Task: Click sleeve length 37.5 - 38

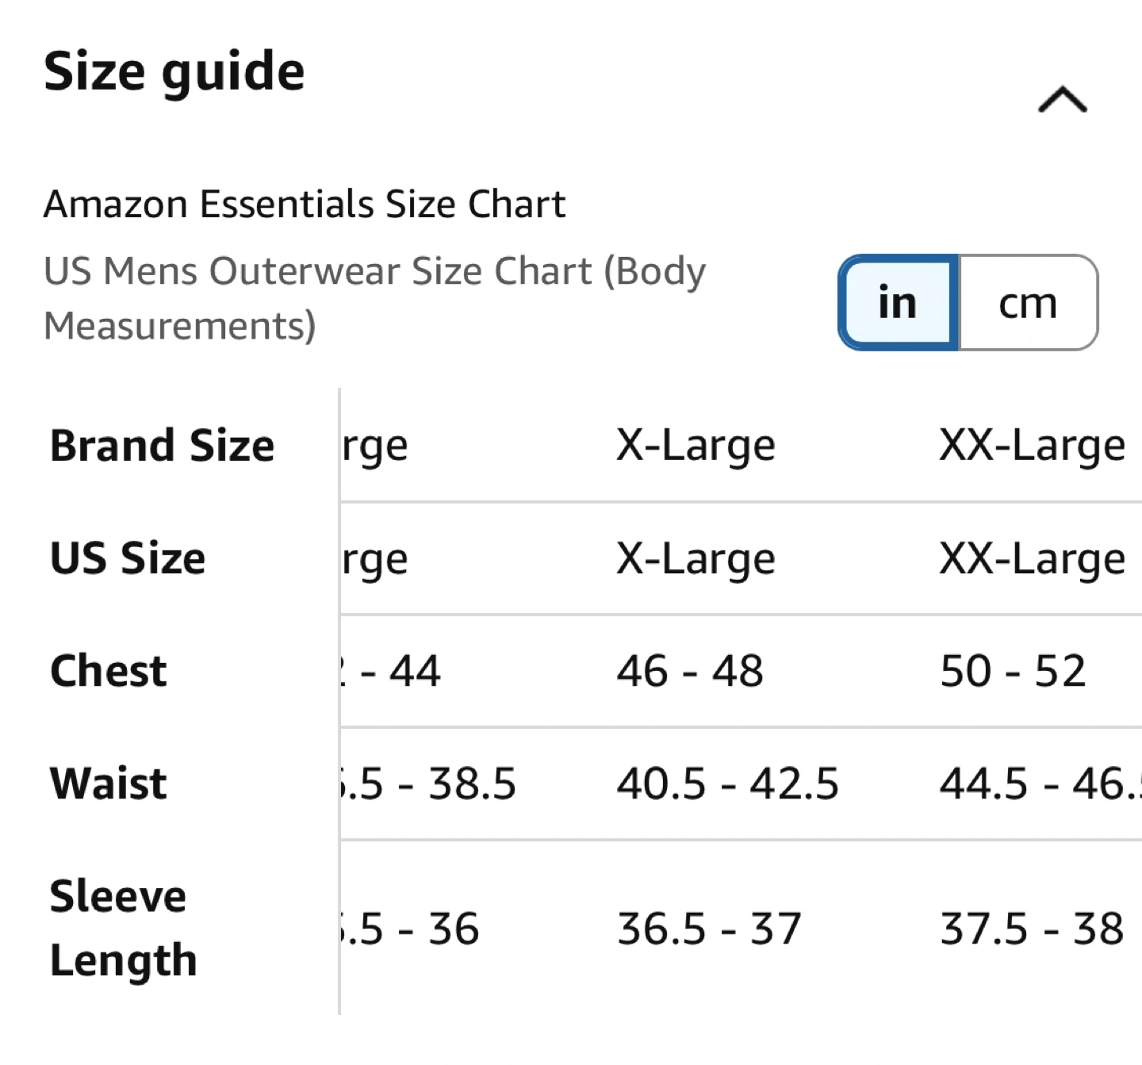Action: point(1031,928)
